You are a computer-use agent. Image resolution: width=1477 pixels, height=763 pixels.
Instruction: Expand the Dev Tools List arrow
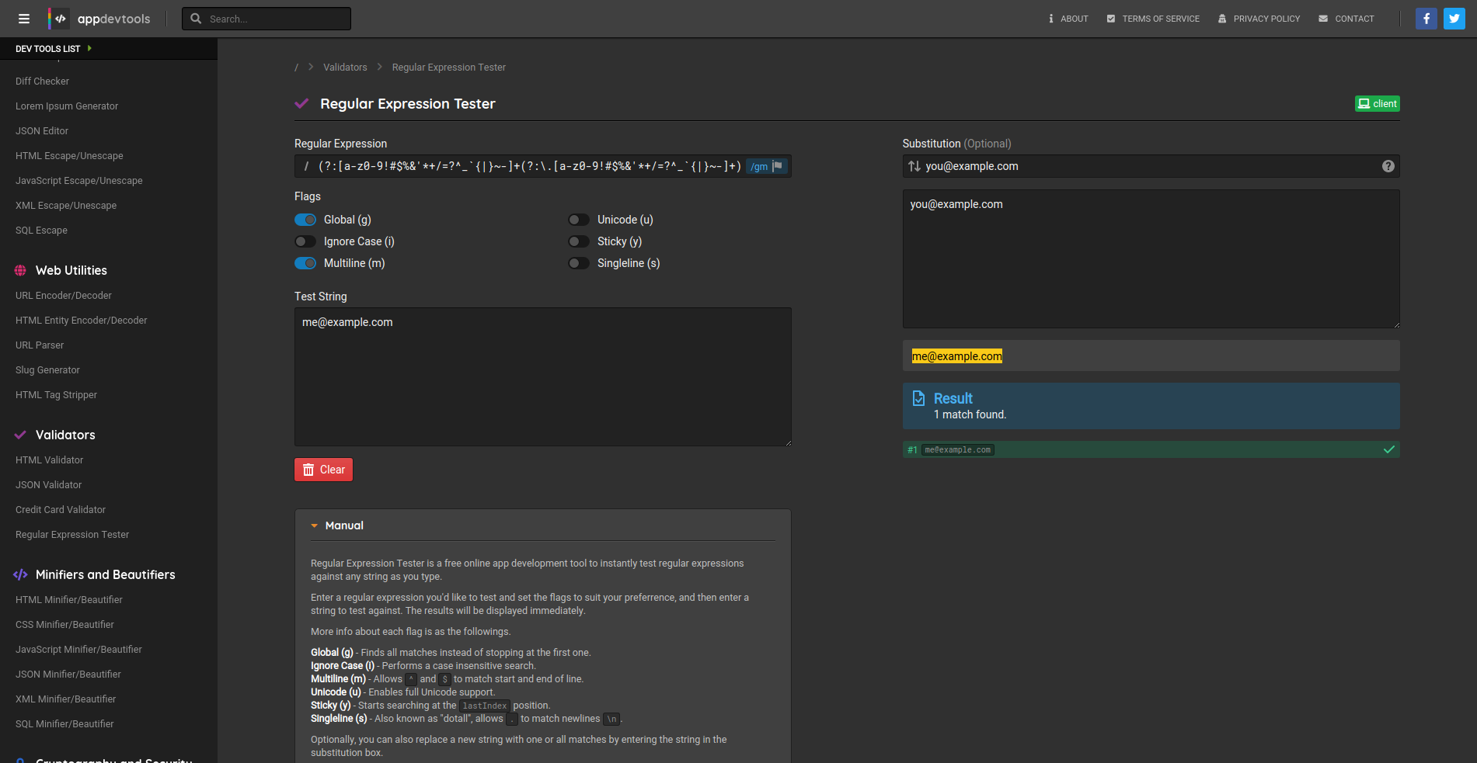coord(89,48)
